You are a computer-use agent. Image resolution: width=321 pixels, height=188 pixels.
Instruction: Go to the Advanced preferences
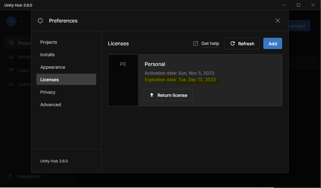(66, 105)
